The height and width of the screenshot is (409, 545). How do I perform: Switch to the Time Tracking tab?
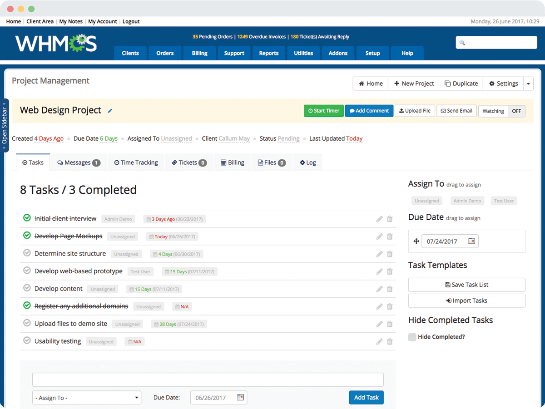coord(136,162)
